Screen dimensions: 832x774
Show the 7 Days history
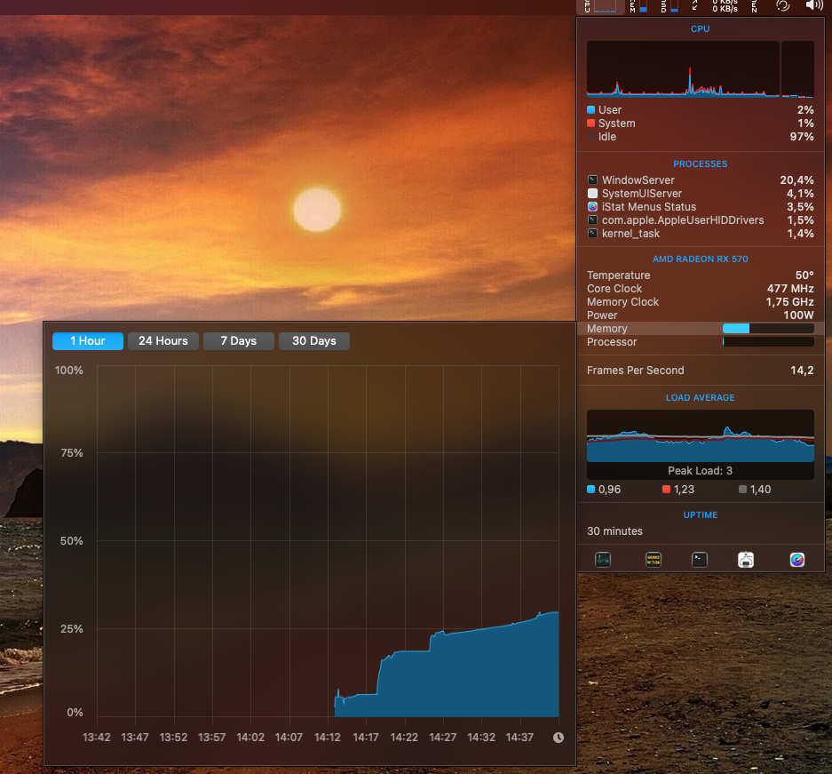point(238,341)
